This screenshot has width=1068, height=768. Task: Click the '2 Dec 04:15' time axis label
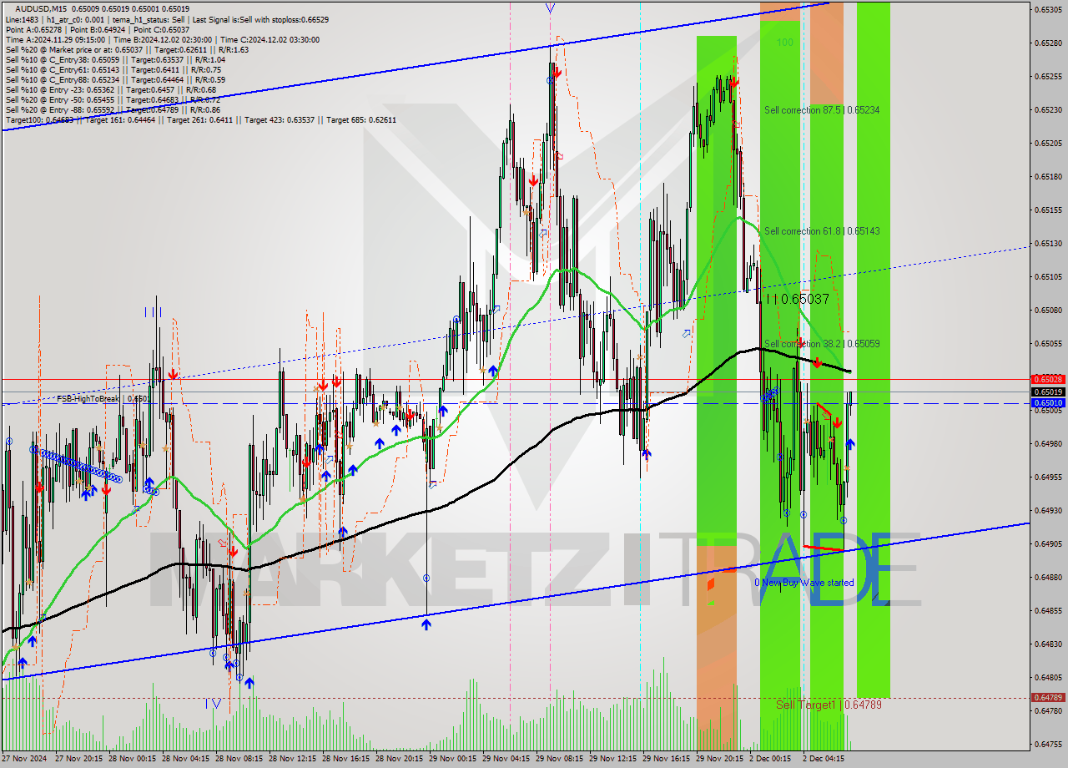tap(824, 759)
